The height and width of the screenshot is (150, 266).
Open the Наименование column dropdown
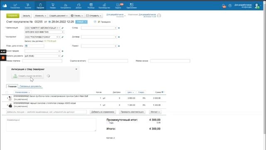22,92
